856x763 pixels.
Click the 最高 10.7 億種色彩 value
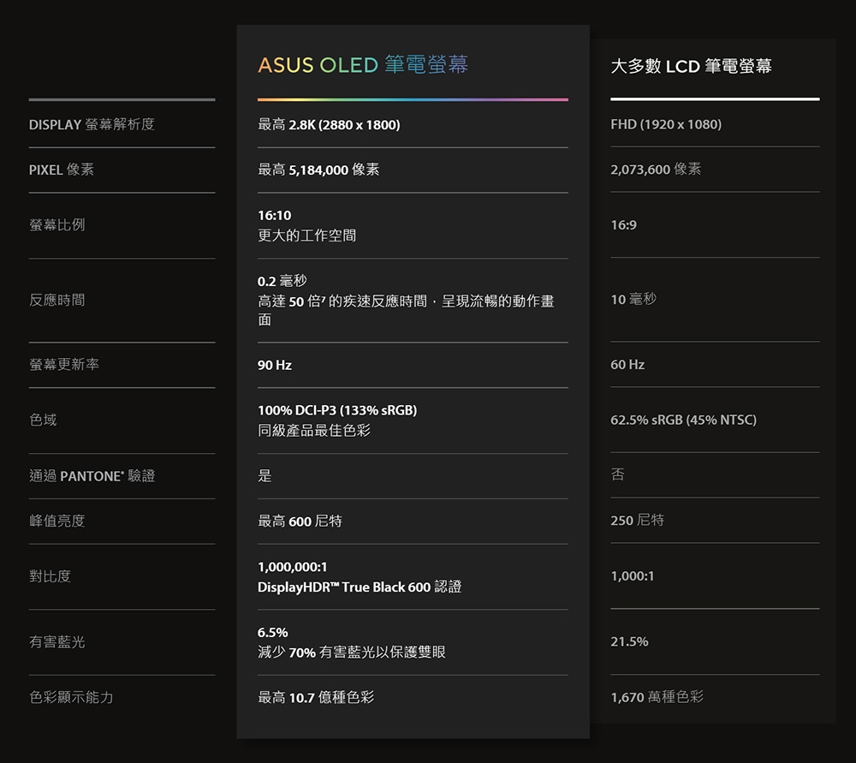(x=316, y=698)
